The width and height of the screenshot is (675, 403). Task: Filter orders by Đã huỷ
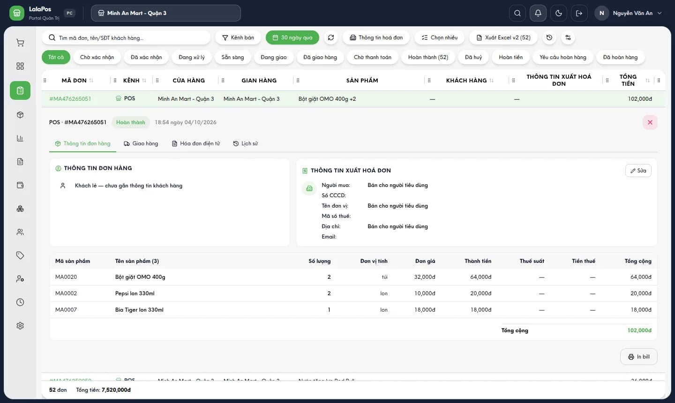pos(473,57)
